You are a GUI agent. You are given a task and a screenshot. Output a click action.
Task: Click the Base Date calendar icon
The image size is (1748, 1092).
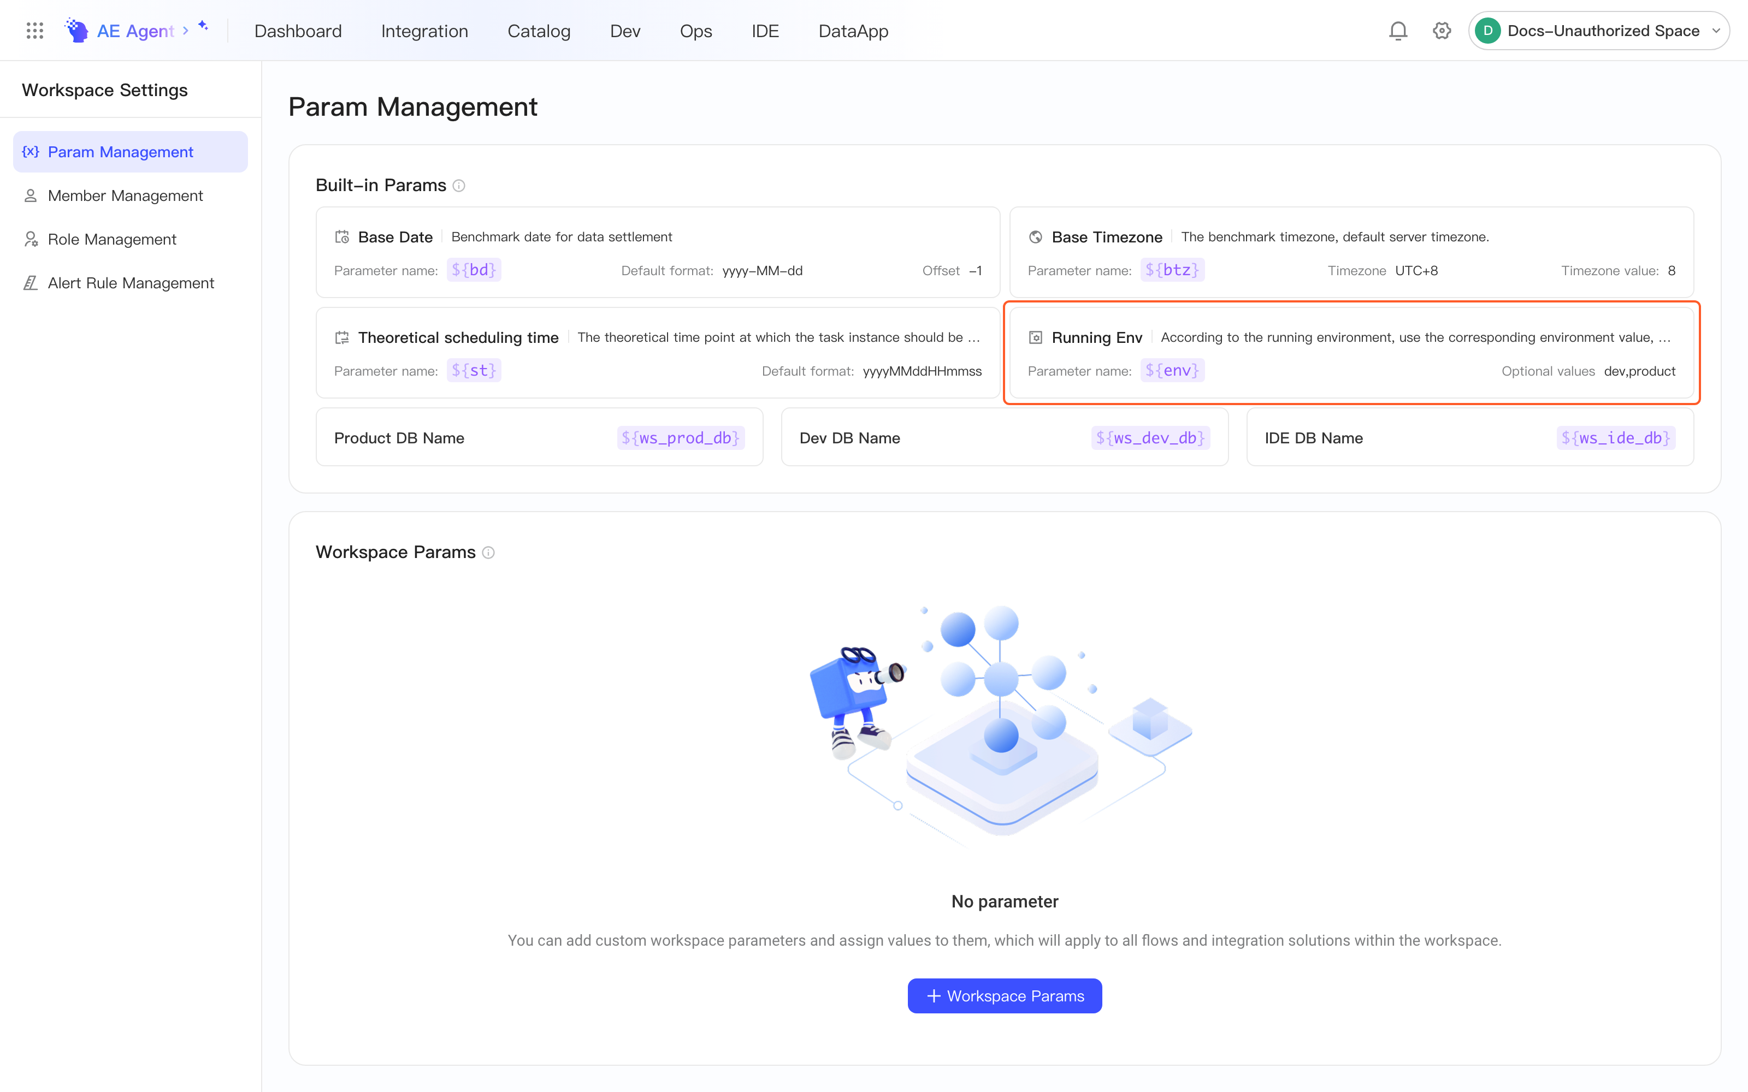click(341, 237)
